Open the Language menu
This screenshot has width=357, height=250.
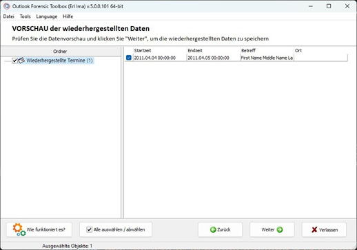[x=47, y=16]
